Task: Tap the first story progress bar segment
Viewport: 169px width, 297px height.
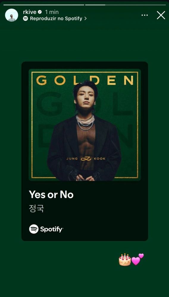Action: [x=44, y=5]
